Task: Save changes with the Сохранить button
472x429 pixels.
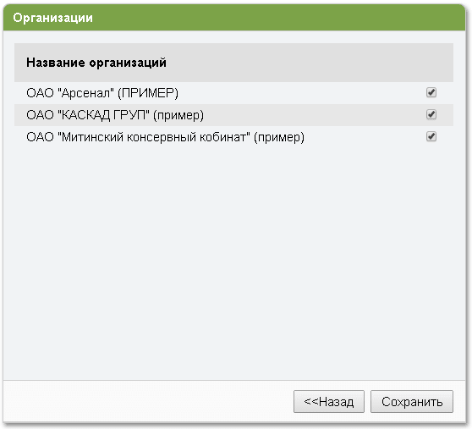Action: point(411,402)
